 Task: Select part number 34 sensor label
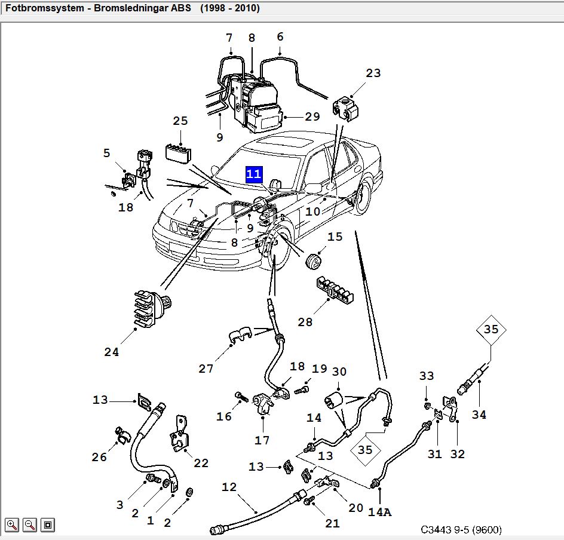pos(479,415)
